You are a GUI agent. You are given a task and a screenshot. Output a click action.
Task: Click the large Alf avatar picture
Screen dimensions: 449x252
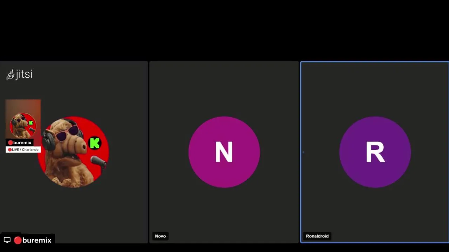coord(74,152)
